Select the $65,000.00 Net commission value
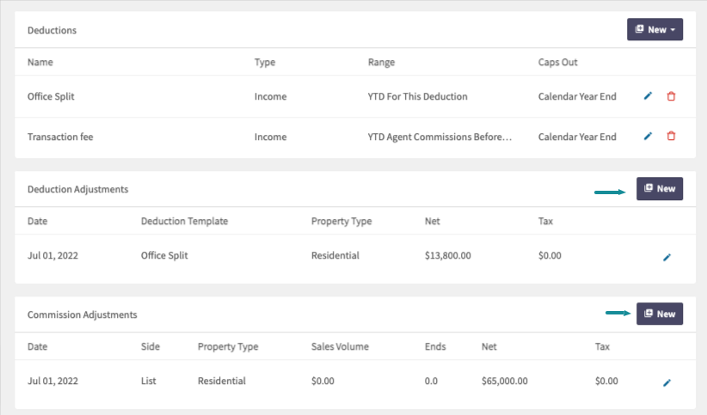The image size is (707, 415). (x=505, y=381)
